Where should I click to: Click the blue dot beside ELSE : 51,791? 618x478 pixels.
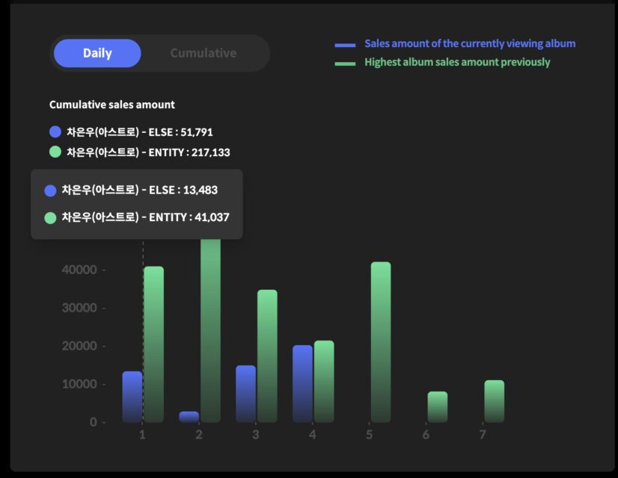pyautogui.click(x=55, y=132)
